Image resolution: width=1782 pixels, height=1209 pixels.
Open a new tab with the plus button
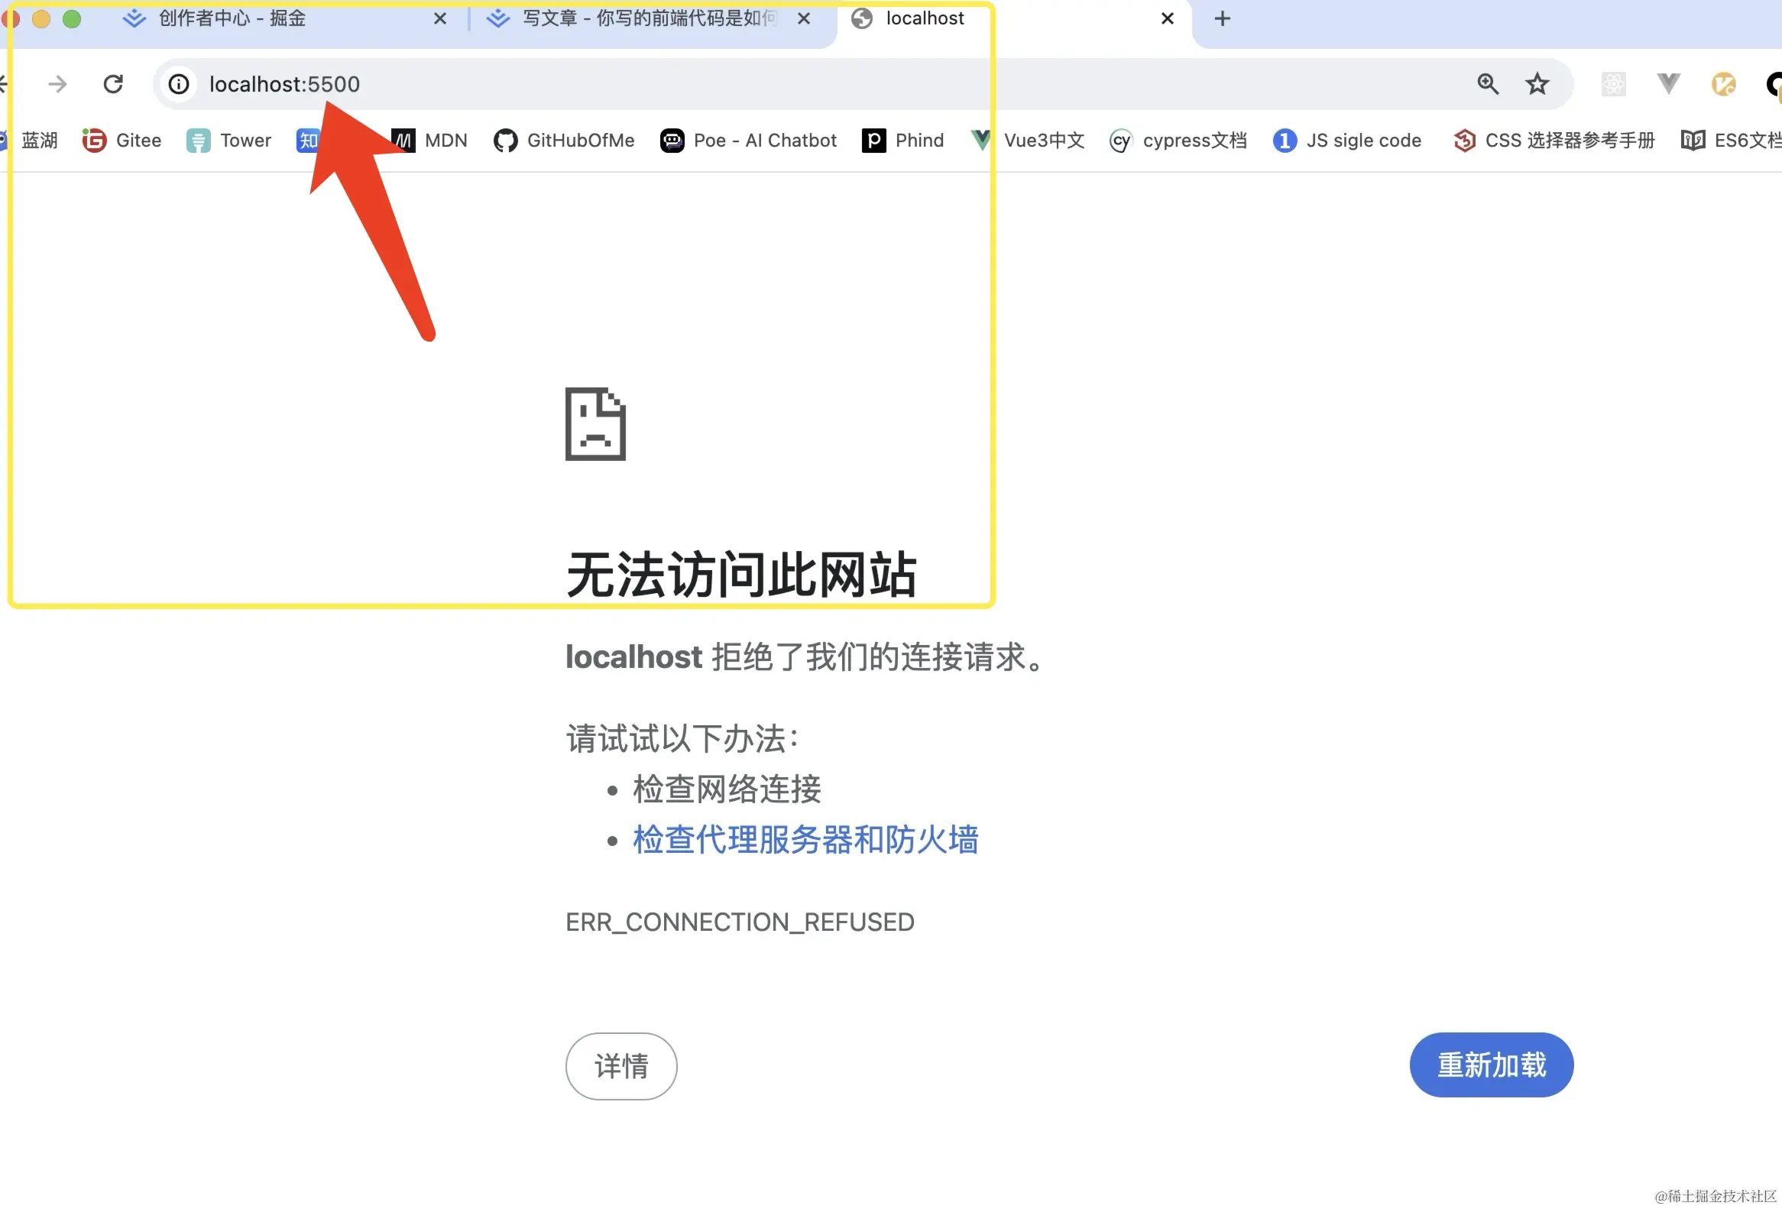(x=1222, y=18)
